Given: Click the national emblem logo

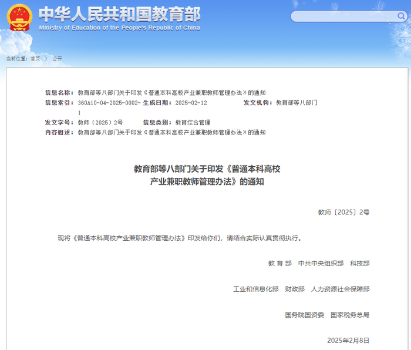Looking at the screenshot, I should coord(19,18).
